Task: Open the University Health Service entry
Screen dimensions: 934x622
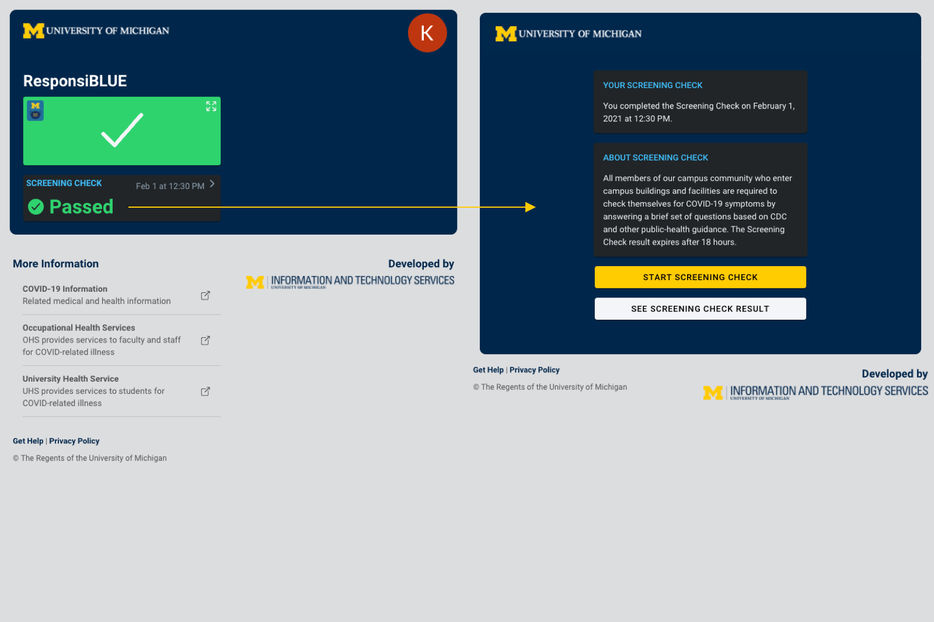Action: coord(121,391)
